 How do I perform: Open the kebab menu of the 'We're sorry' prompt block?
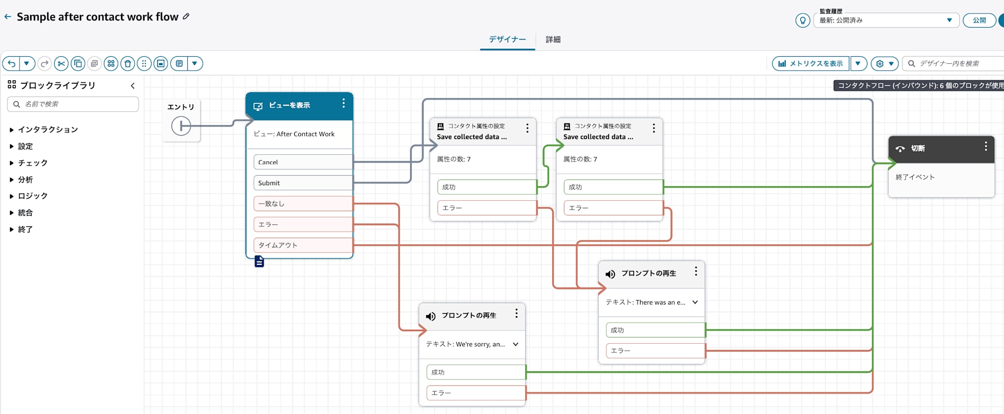(516, 313)
